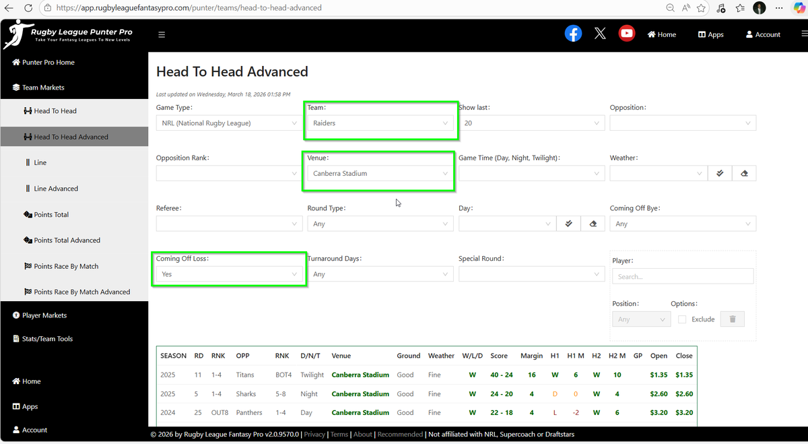
Task: Open the X social icon
Action: click(x=600, y=33)
